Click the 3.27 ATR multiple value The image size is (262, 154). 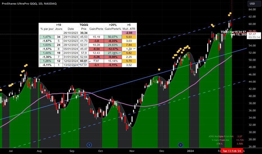[240, 136]
